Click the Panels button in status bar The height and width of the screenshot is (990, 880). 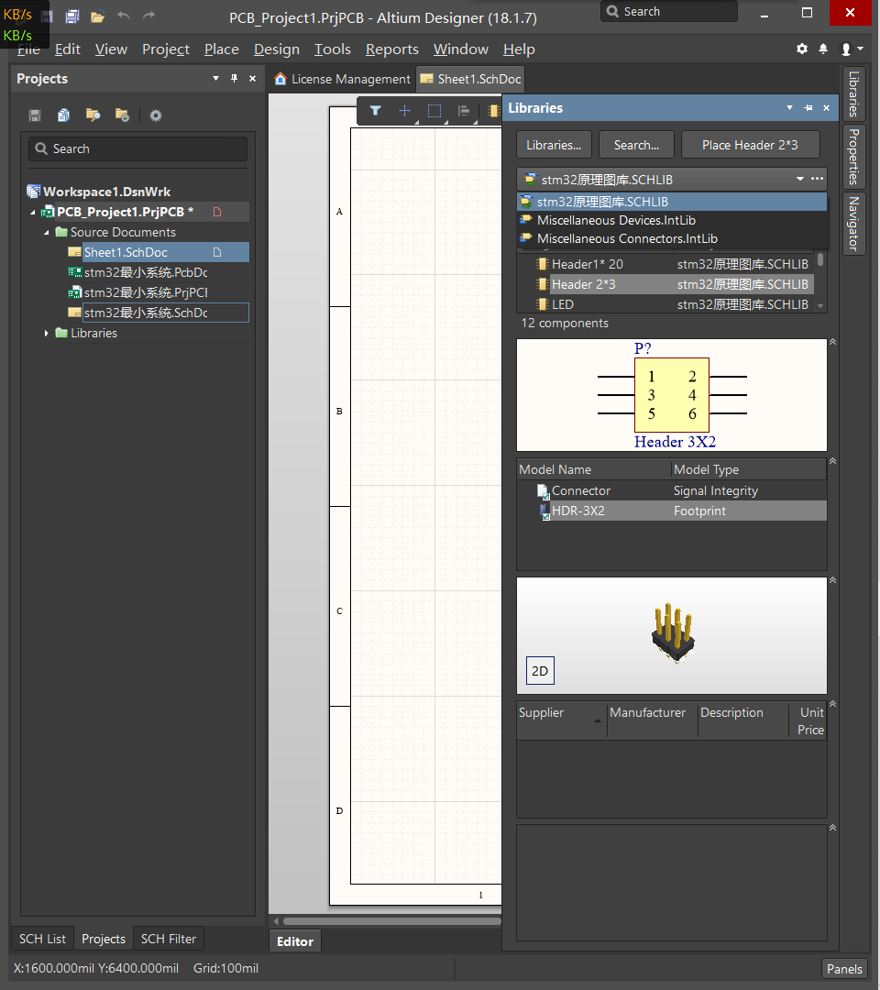844,969
